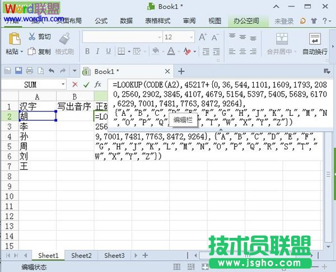Align cell text to vertical middle
Screen dimensions: 336x272
click(242, 37)
